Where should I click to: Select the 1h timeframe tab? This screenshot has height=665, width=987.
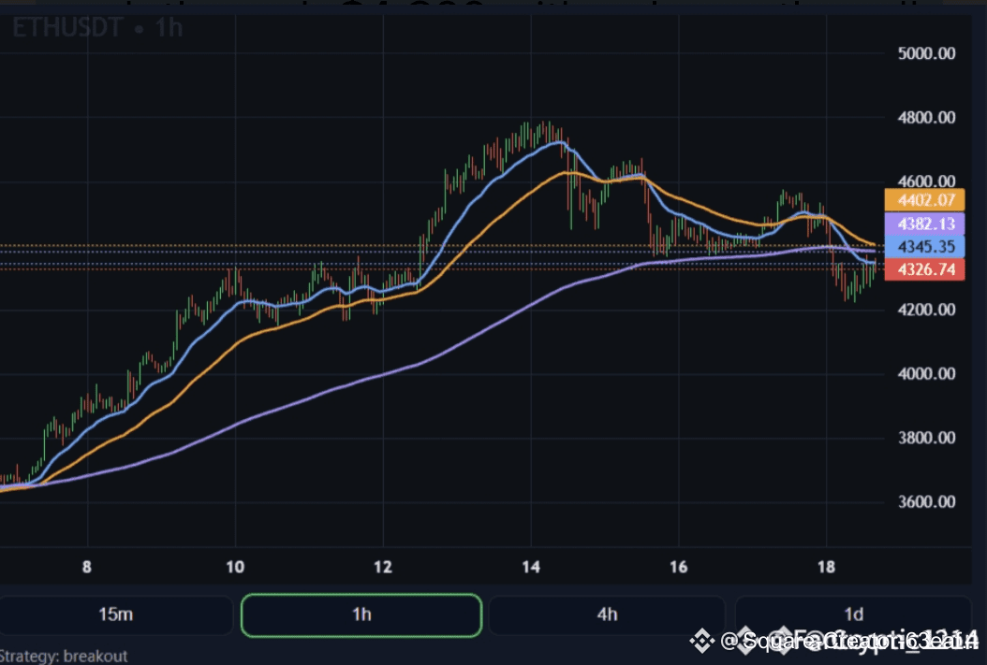click(x=361, y=614)
